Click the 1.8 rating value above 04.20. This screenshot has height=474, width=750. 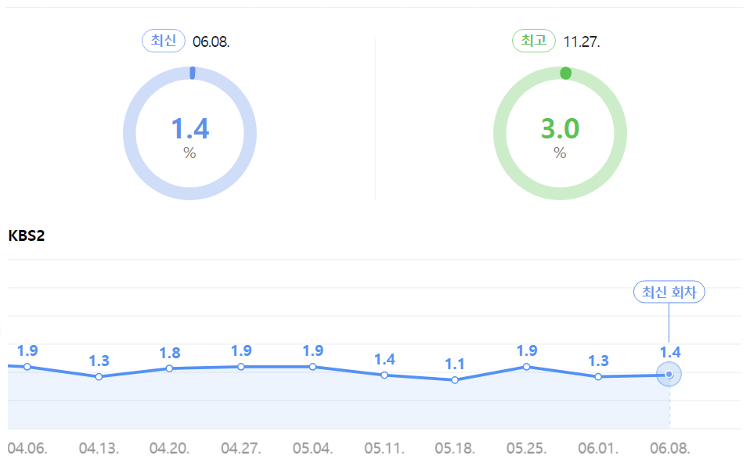coord(169,352)
